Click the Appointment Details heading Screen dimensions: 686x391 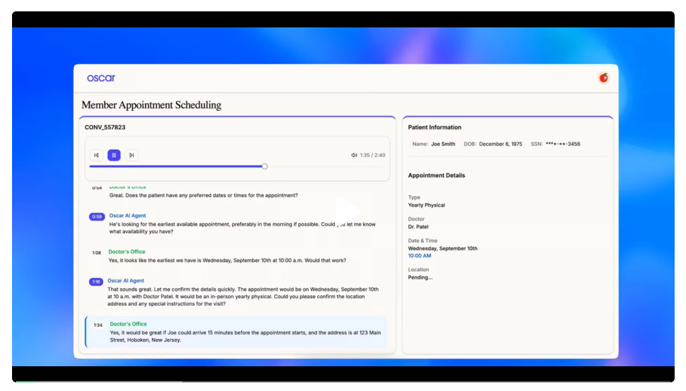click(x=437, y=175)
